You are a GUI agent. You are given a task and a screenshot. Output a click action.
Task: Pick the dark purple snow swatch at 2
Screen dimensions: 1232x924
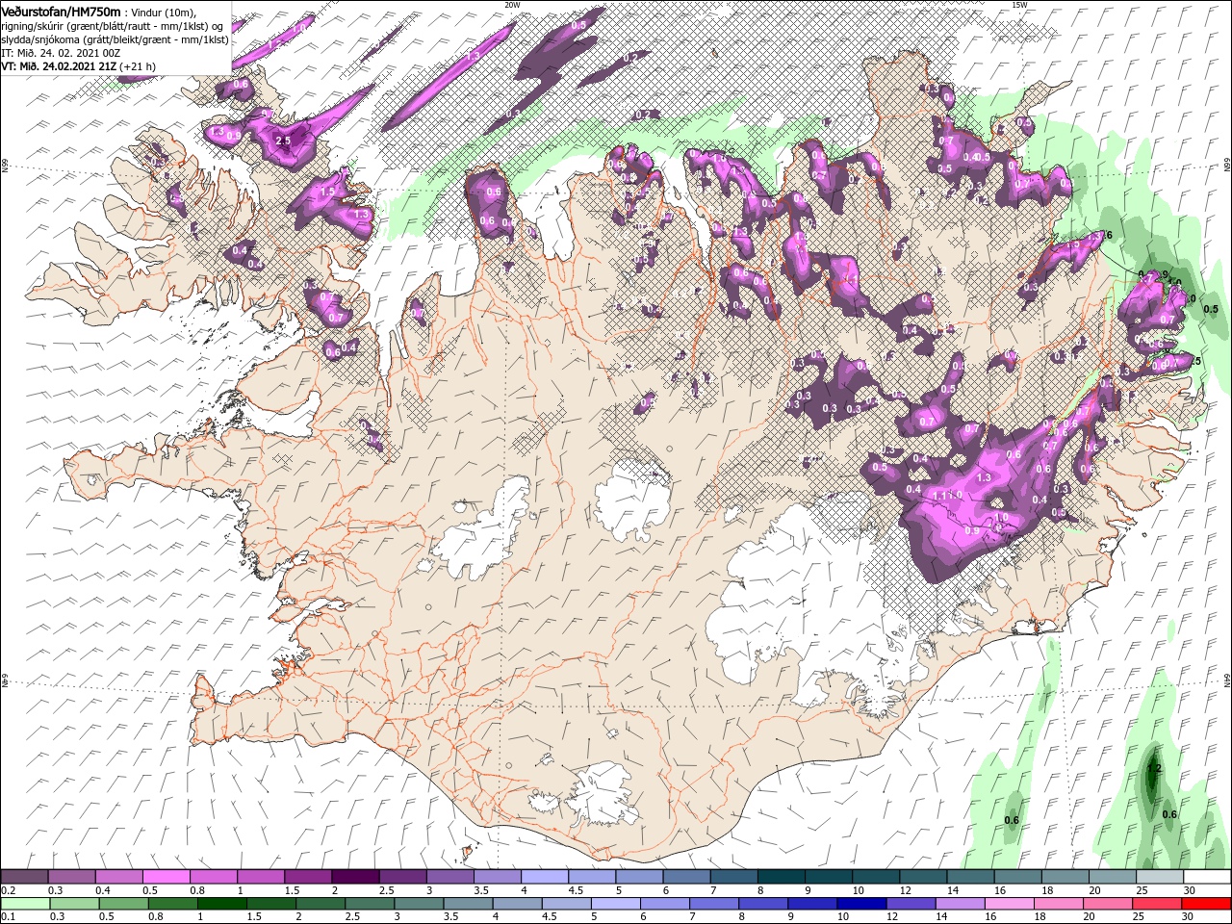[355, 877]
